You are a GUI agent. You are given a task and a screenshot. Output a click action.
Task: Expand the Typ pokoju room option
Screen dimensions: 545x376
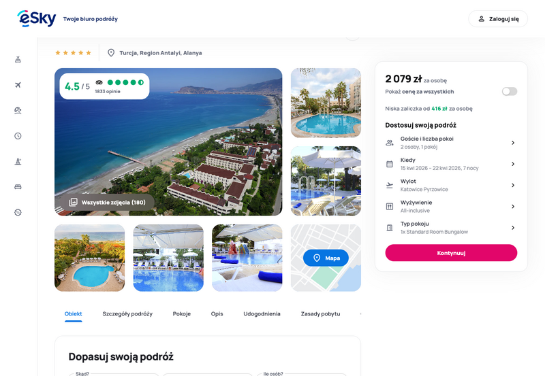coord(451,228)
